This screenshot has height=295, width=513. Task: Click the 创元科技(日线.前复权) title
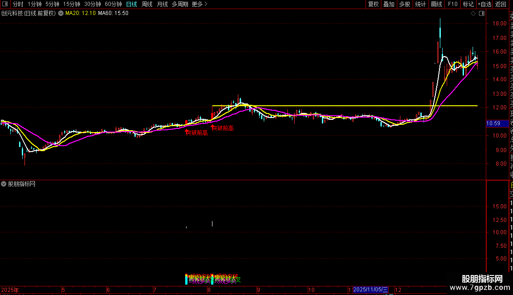pyautogui.click(x=29, y=14)
